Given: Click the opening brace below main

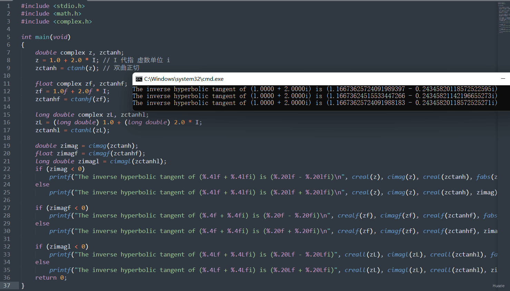Looking at the screenshot, I should [23, 45].
